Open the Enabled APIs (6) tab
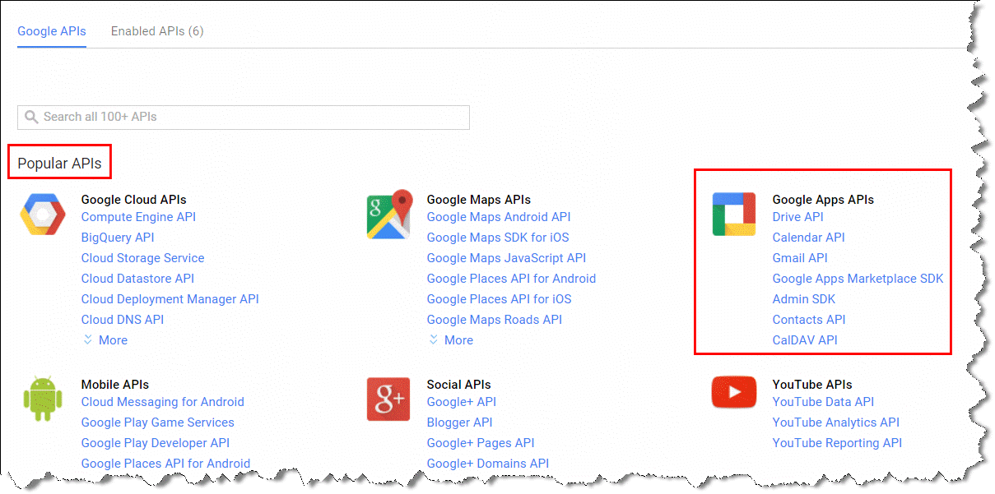 [157, 31]
